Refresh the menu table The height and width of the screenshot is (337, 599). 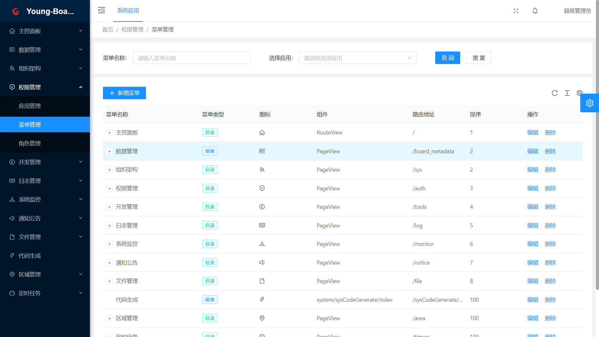coord(554,93)
